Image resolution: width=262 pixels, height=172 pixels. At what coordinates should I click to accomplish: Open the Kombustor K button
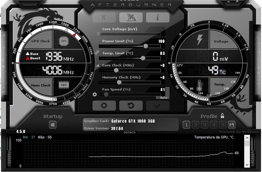pyautogui.click(x=104, y=17)
